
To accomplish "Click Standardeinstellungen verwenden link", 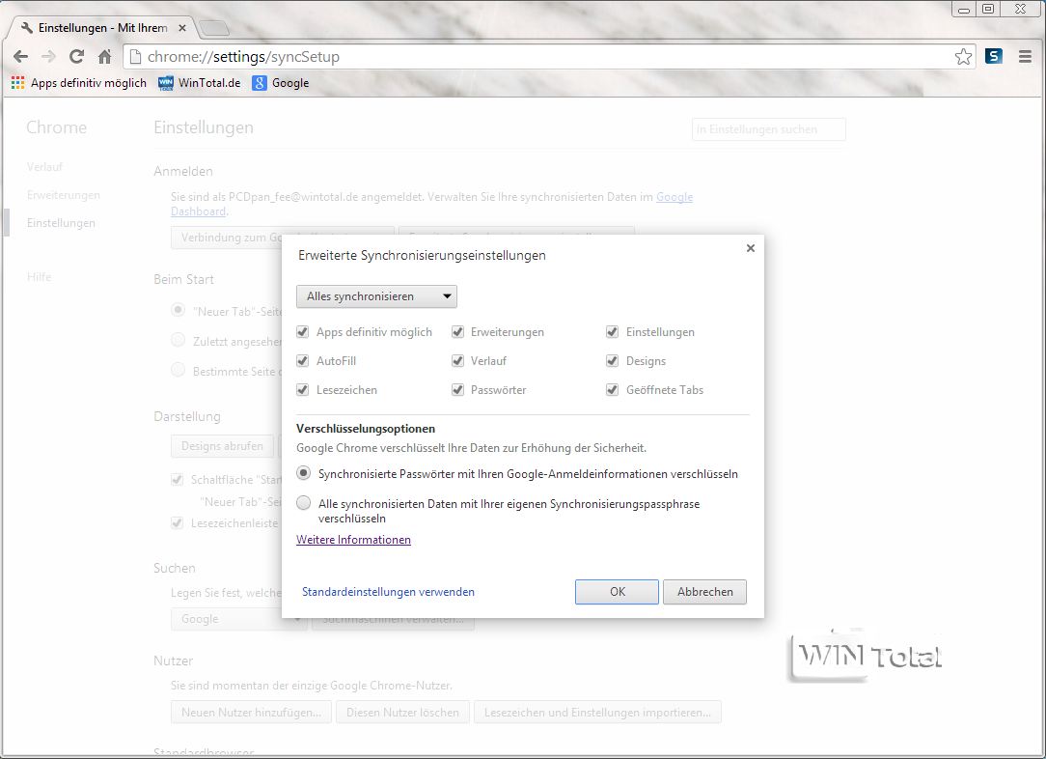I will pos(388,591).
